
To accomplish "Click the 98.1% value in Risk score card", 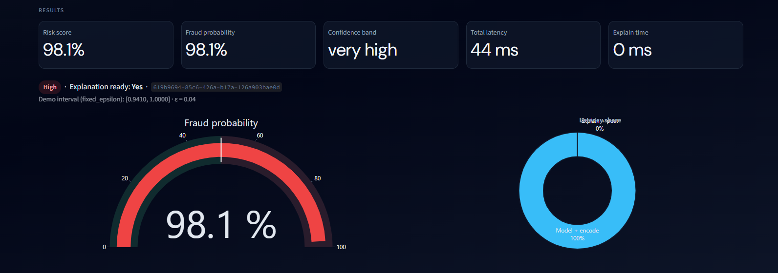I will [x=64, y=50].
